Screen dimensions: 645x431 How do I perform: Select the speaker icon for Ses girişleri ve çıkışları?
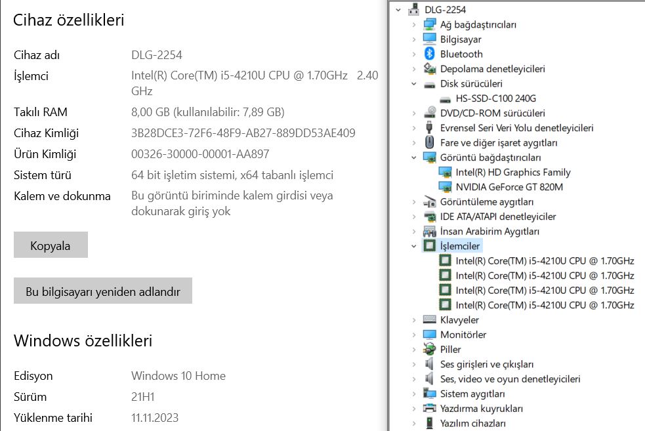pos(429,364)
